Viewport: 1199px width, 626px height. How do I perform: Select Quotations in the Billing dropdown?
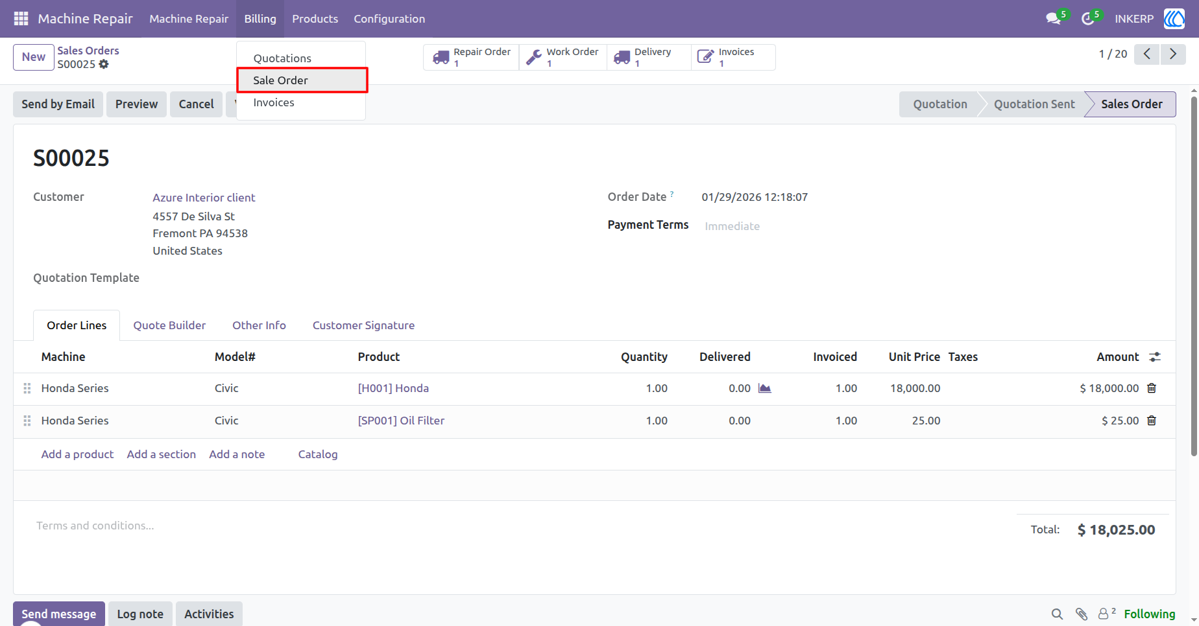pos(301,58)
